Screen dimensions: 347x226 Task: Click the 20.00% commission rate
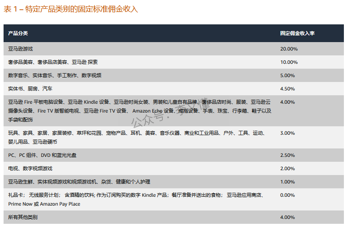tap(289, 49)
